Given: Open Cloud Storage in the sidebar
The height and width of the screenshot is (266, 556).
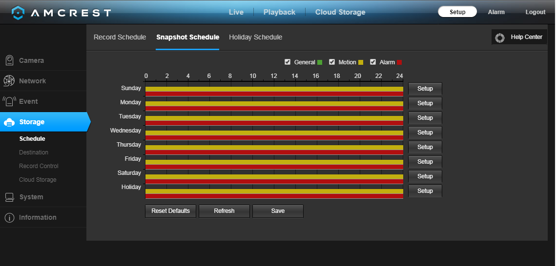Looking at the screenshot, I should click(38, 180).
